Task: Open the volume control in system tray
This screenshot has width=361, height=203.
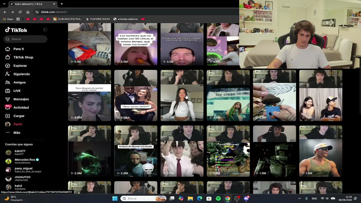Action: click(x=327, y=198)
